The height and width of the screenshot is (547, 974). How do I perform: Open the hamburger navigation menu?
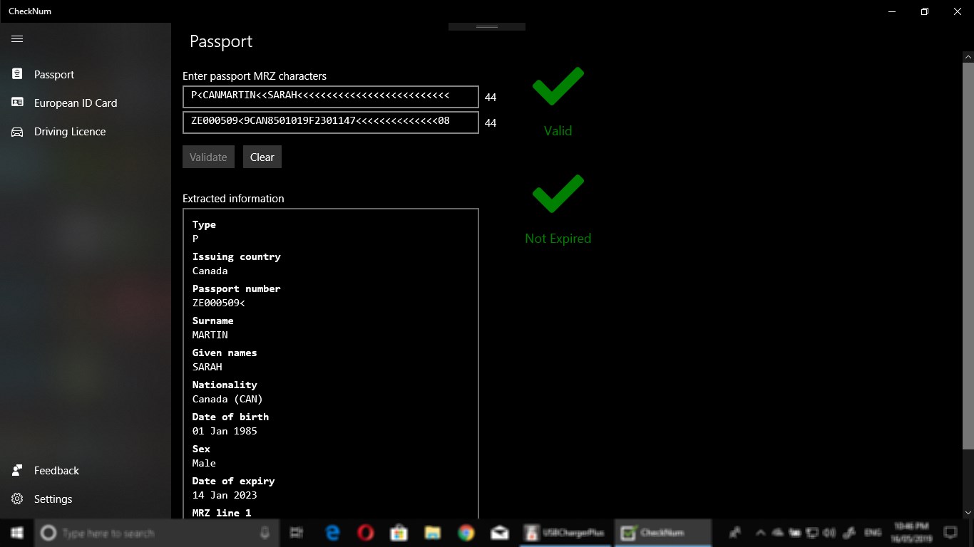17,38
